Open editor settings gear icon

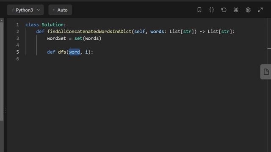pyautogui.click(x=248, y=10)
